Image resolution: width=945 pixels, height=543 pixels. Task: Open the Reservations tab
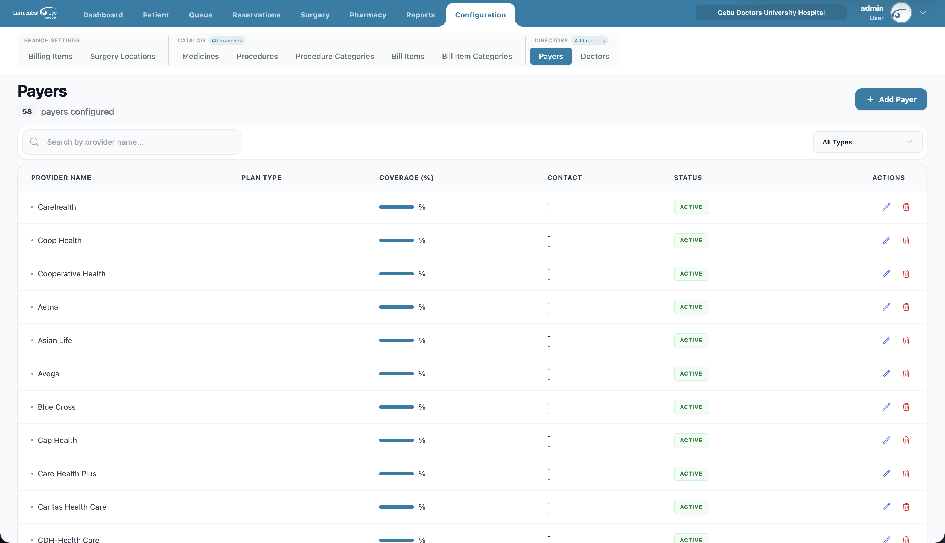[256, 15]
